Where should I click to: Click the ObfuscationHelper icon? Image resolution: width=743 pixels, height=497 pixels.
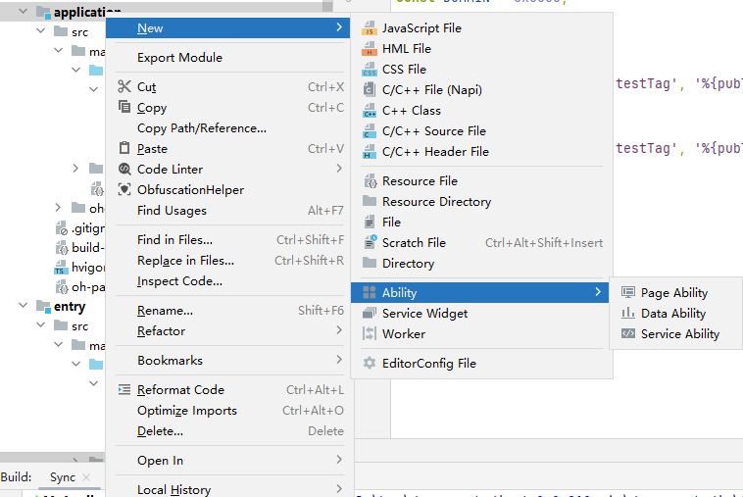click(x=124, y=190)
